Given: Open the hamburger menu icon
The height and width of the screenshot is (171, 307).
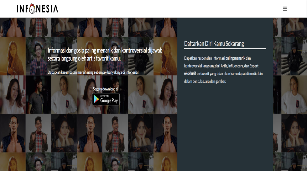Looking at the screenshot, I should point(284,9).
